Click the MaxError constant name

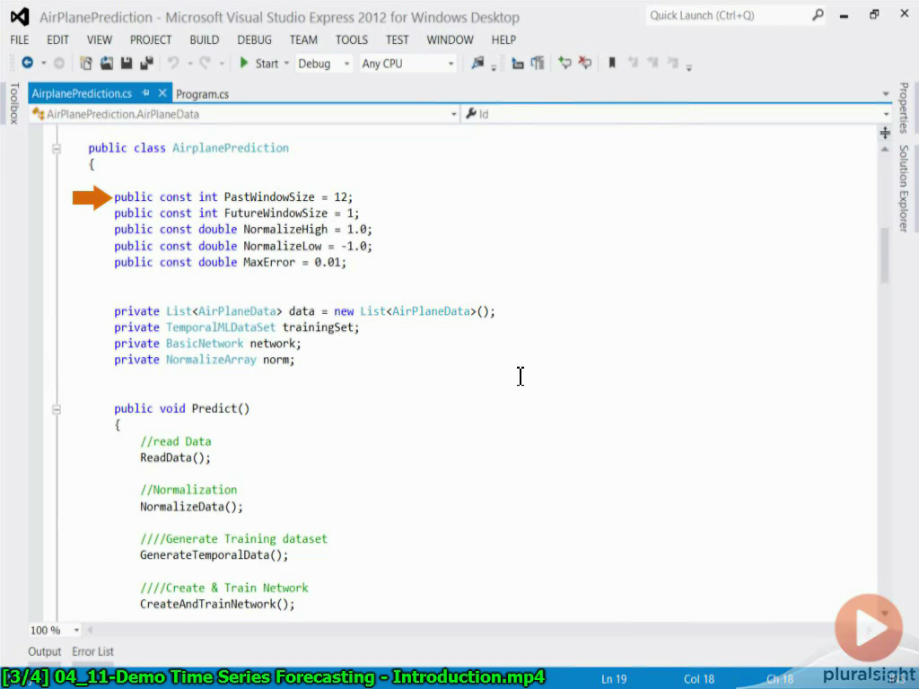coord(269,262)
